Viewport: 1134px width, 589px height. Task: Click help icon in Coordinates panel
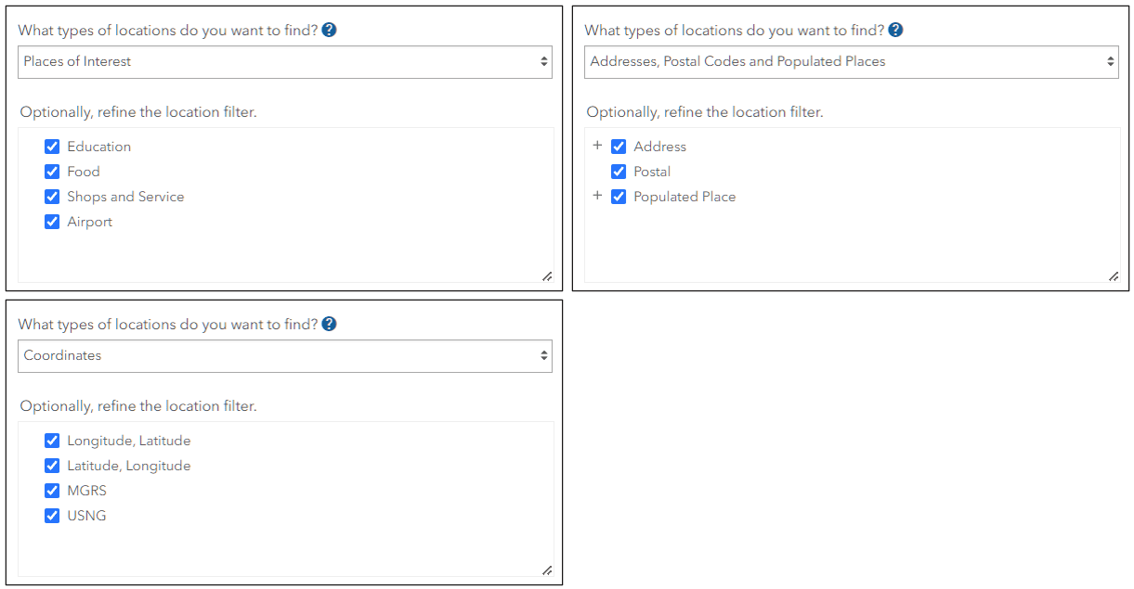329,324
